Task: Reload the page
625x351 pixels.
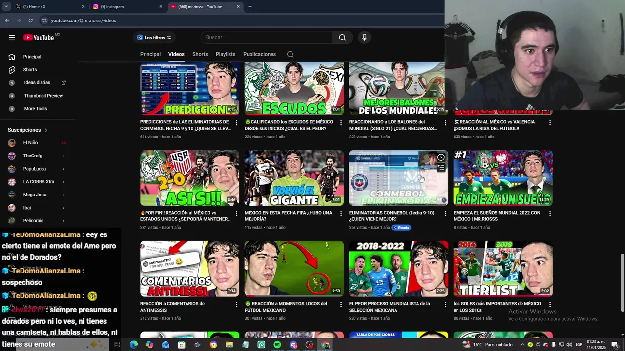Action: click(x=30, y=20)
